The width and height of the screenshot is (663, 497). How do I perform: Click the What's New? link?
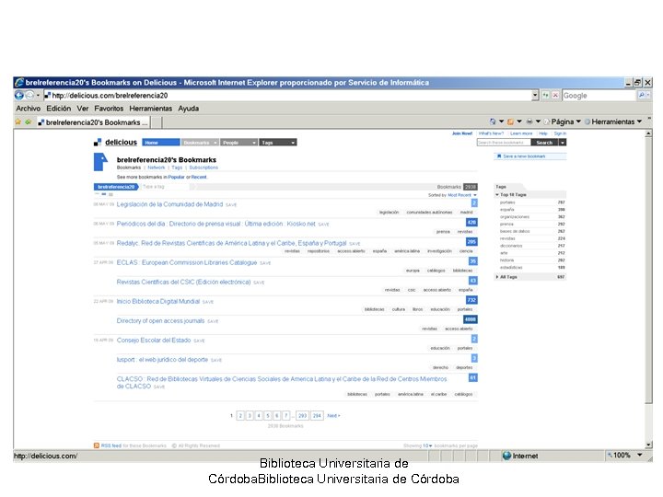[x=491, y=133]
